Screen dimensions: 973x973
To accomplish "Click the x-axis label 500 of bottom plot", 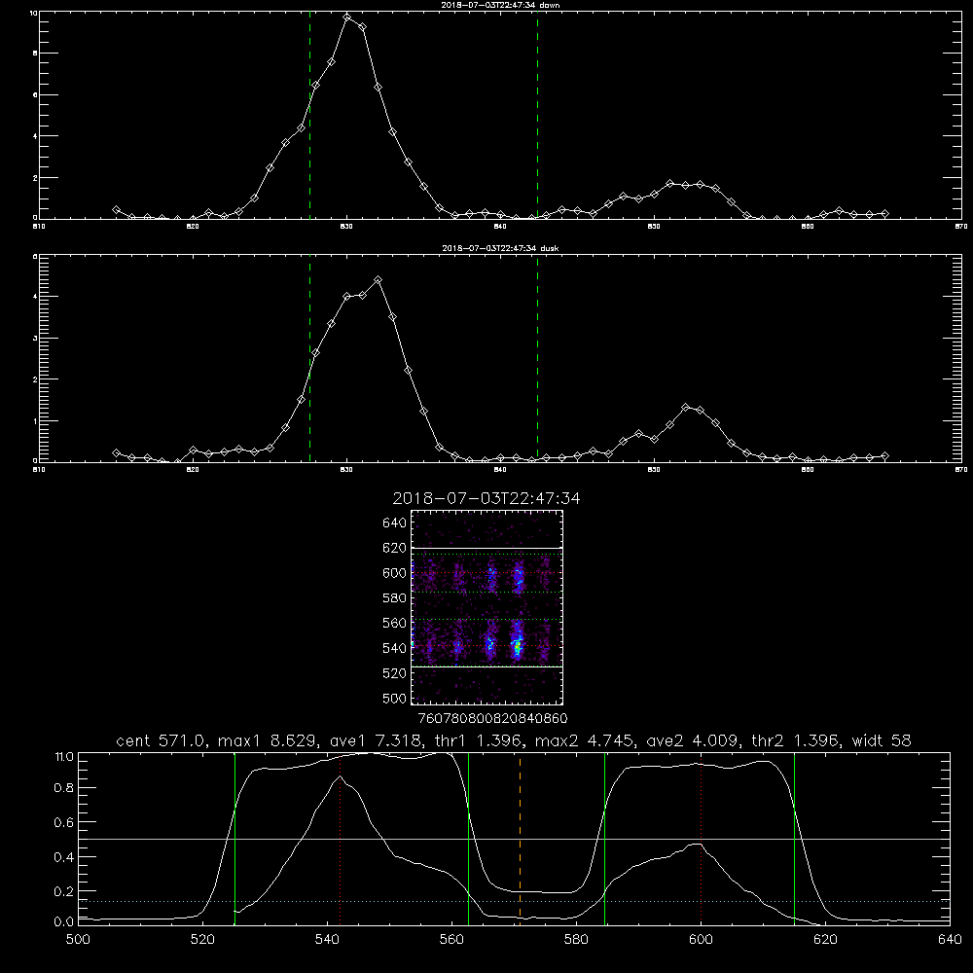I will coord(78,940).
